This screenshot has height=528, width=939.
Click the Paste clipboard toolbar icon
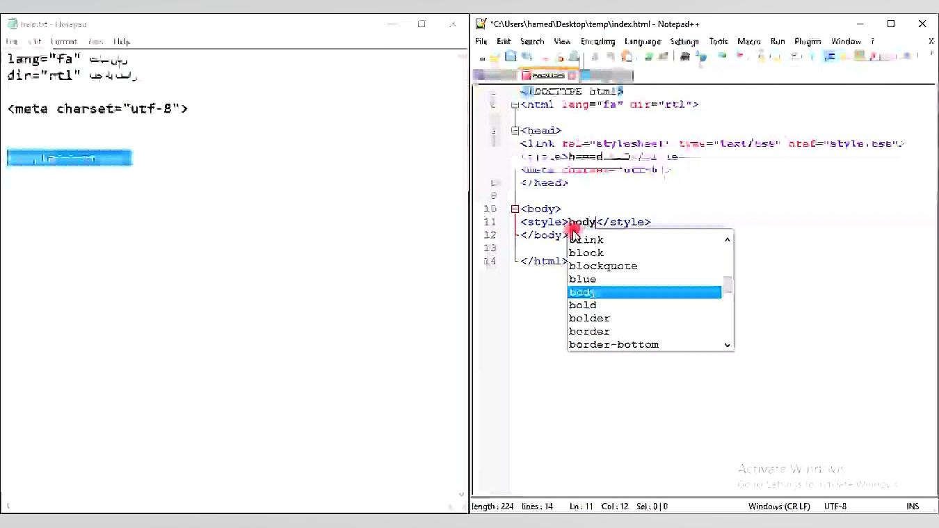point(627,57)
